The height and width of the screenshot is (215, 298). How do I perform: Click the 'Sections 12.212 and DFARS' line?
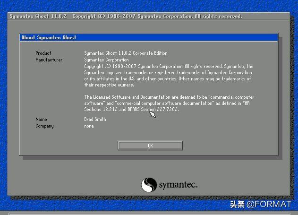[x=131, y=109]
